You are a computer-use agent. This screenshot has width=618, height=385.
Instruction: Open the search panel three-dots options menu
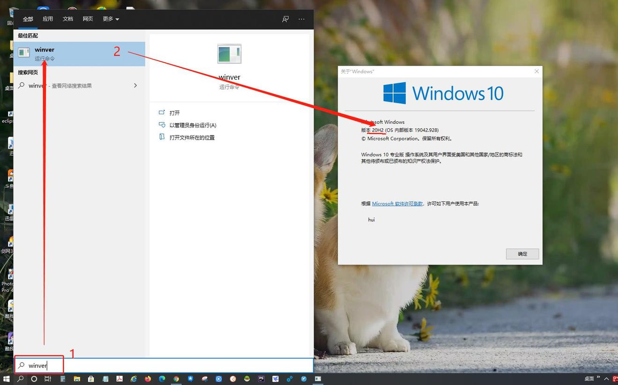pos(302,19)
